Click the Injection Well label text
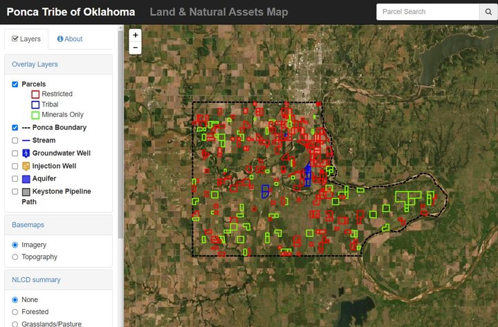Viewport: 498px width, 327px height. pos(55,166)
